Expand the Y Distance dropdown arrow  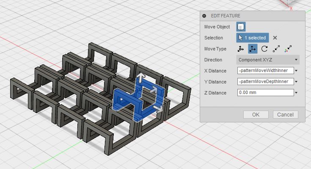click(x=296, y=82)
